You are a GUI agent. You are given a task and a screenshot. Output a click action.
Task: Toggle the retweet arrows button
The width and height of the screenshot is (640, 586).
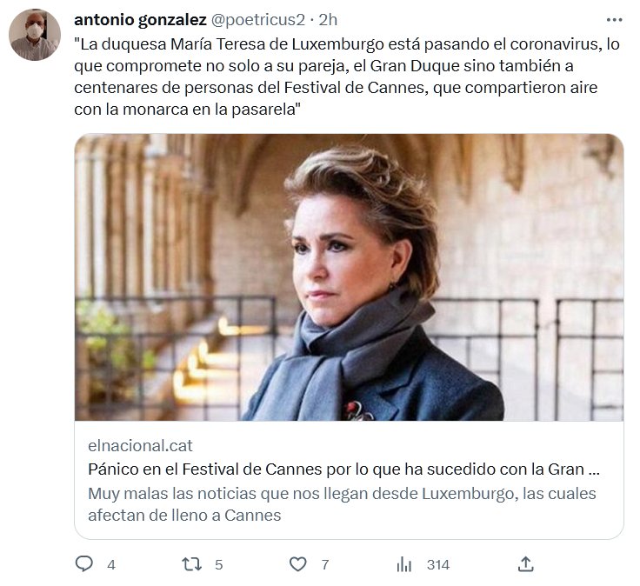[x=190, y=564]
